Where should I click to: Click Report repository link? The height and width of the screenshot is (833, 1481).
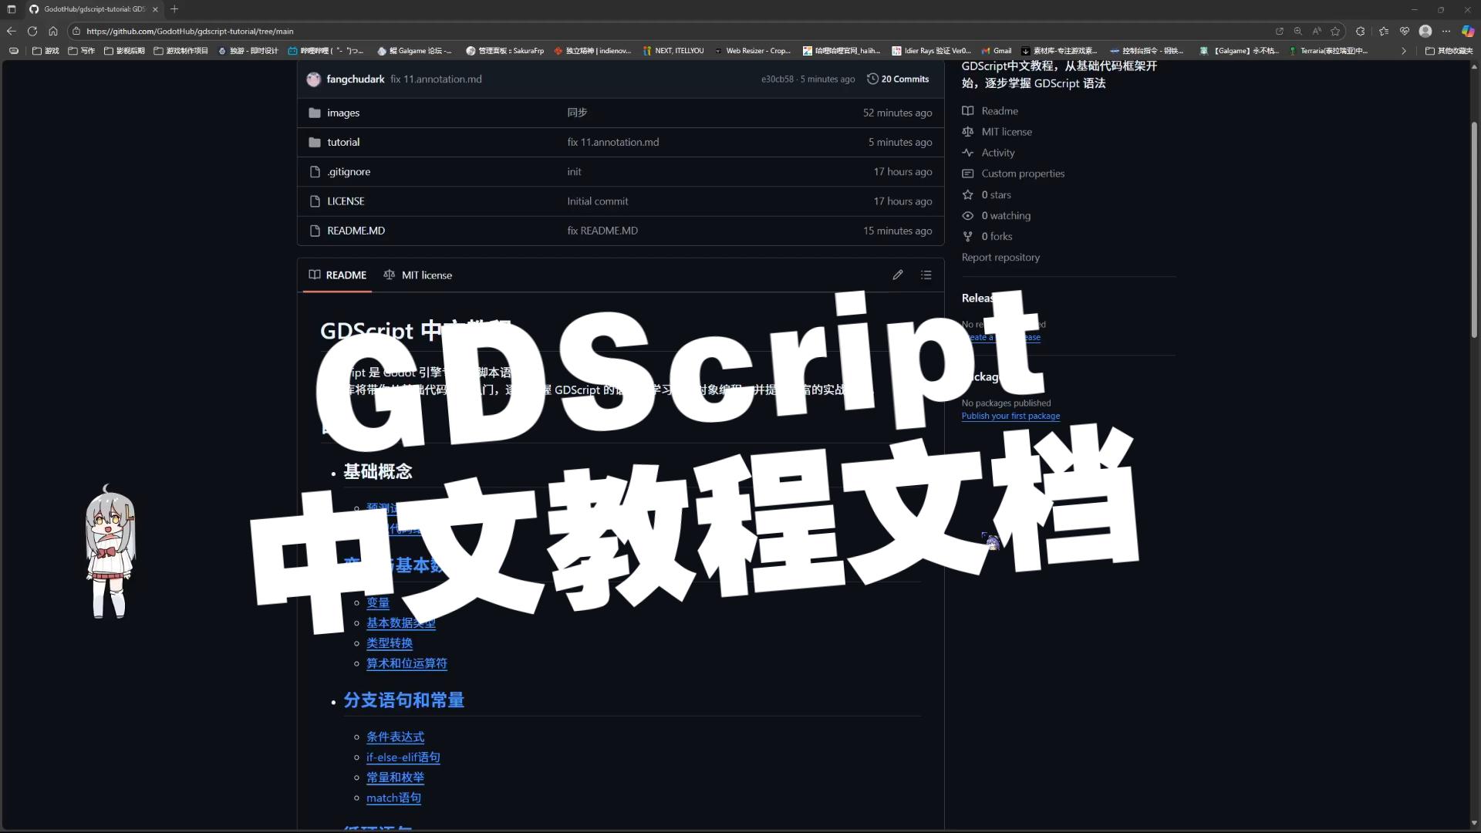click(x=1000, y=257)
